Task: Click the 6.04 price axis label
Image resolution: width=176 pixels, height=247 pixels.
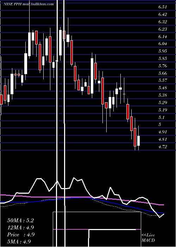Action: 163,44
